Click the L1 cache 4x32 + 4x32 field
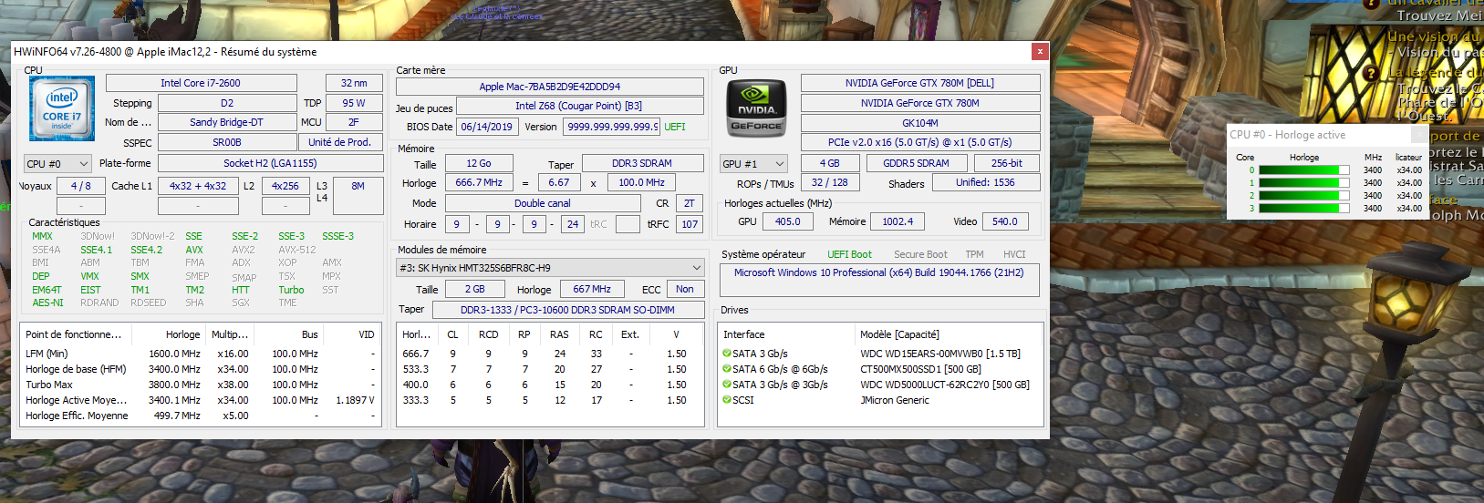1484x503 pixels. click(x=198, y=186)
